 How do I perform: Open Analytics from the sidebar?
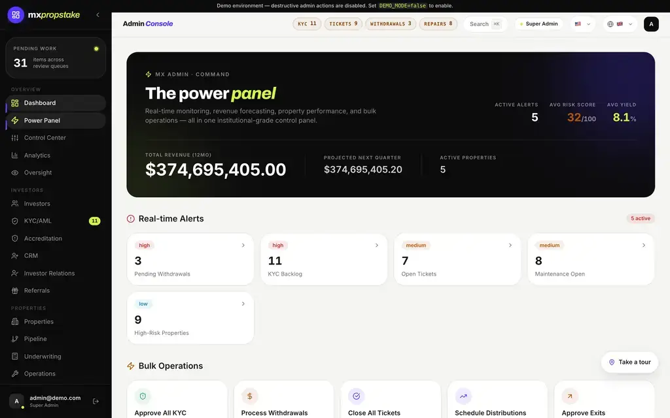pyautogui.click(x=56, y=155)
